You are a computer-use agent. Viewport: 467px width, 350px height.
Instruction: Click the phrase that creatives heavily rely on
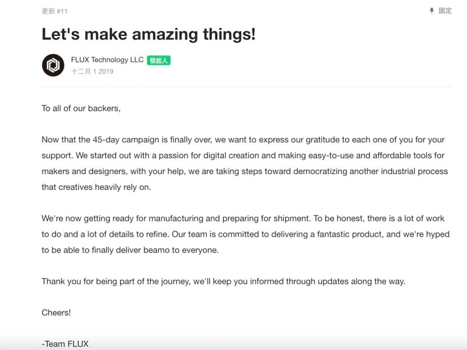[96, 187]
